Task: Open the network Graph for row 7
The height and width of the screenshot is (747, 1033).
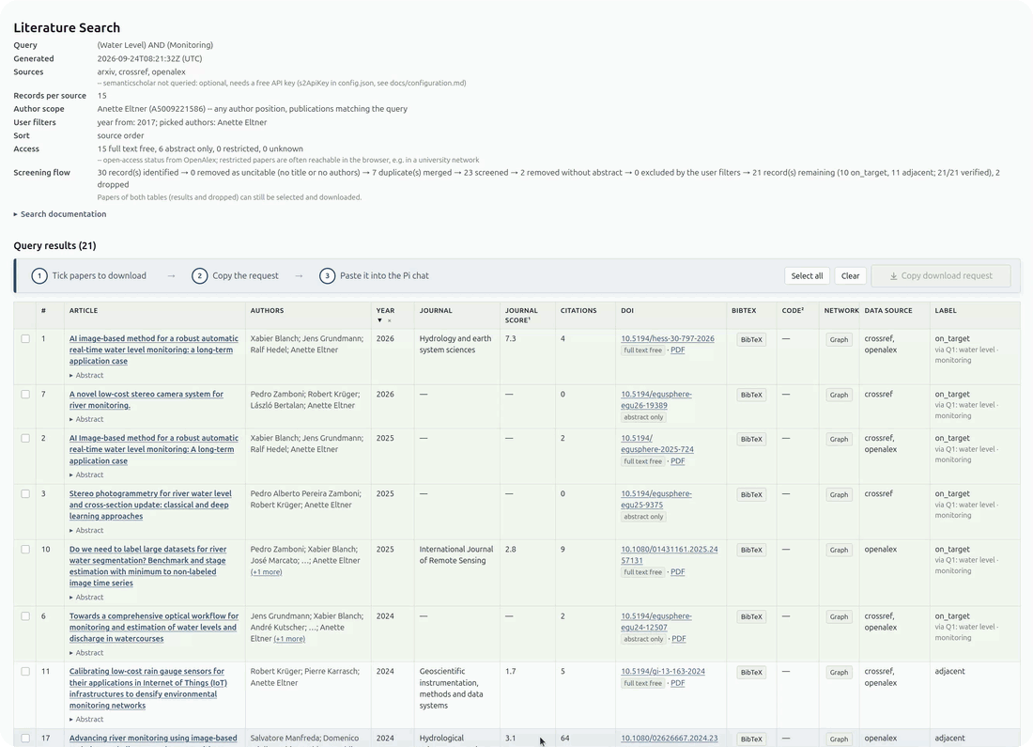Action: click(839, 395)
